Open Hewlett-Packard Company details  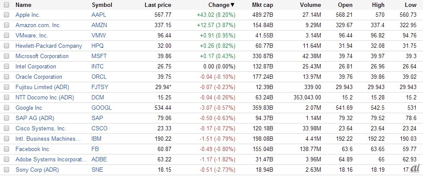point(48,46)
